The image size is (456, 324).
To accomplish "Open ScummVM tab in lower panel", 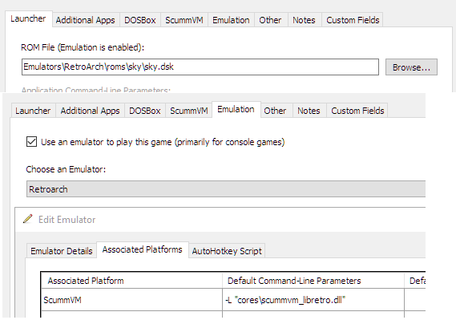I will point(189,111).
